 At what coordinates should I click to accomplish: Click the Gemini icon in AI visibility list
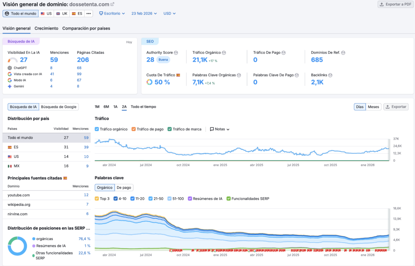[10, 86]
